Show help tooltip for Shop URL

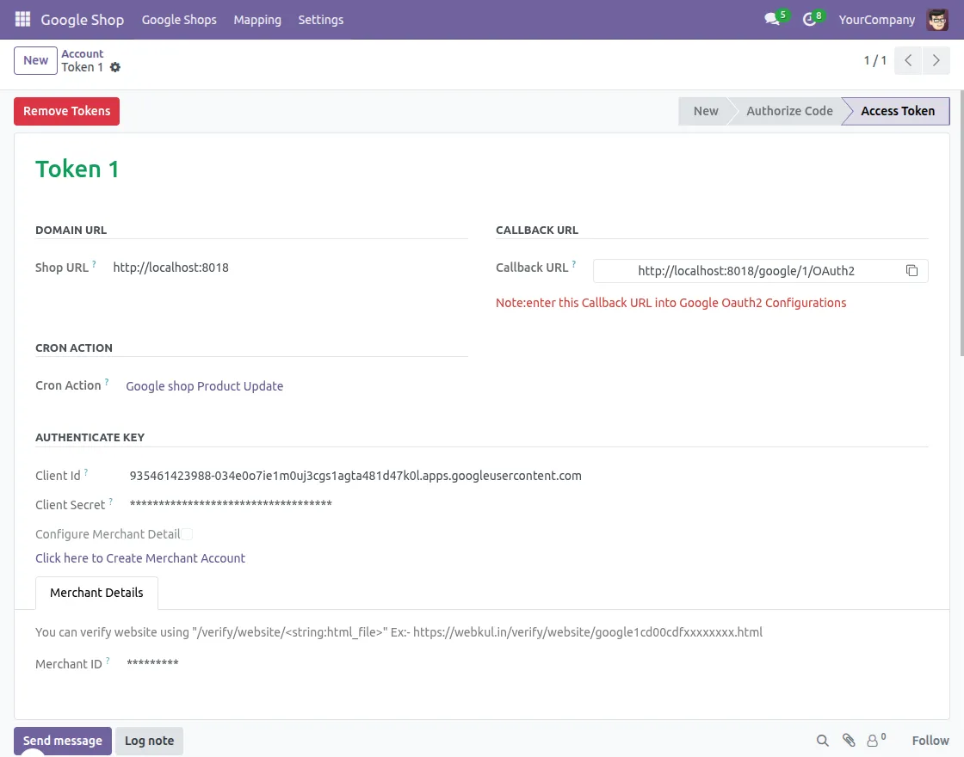tap(94, 264)
